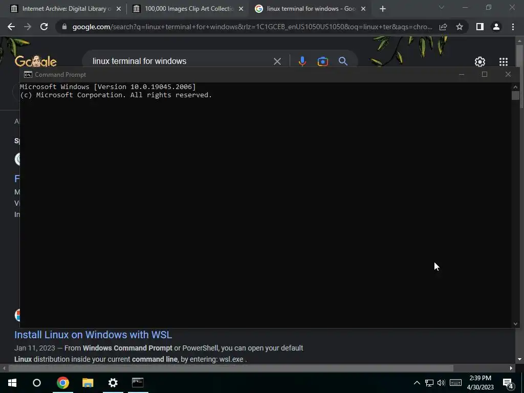Click Command Prompt taskbar icon
This screenshot has width=524, height=393.
click(138, 383)
